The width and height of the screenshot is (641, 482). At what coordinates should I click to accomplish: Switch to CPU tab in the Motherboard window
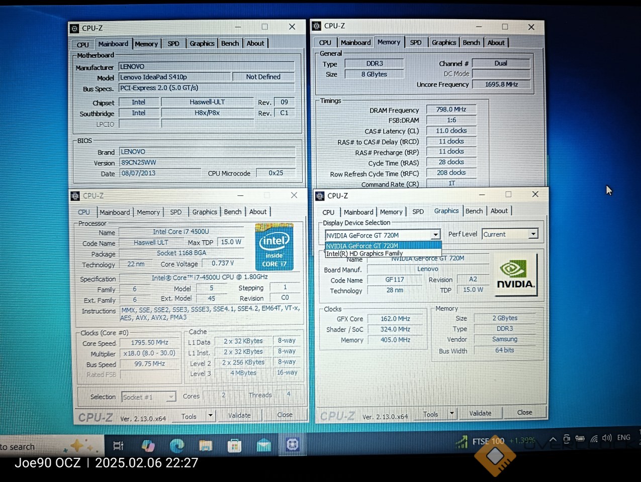pos(83,45)
